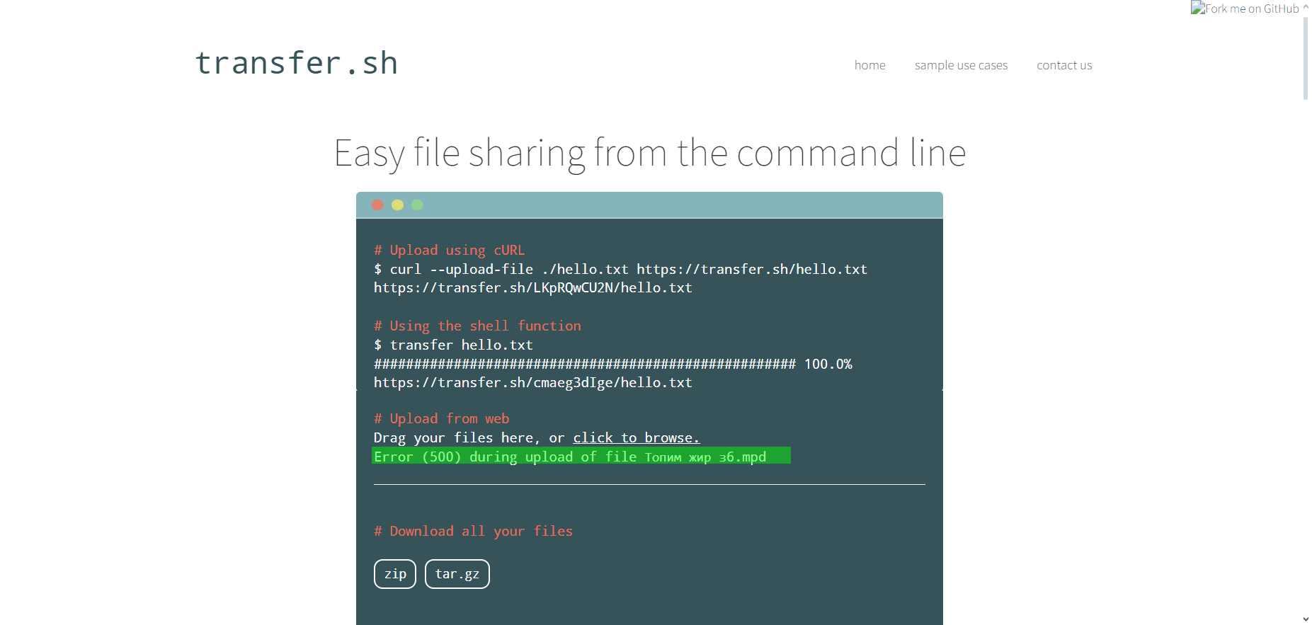Open the home menu link
This screenshot has height=625, width=1312.
[869, 65]
